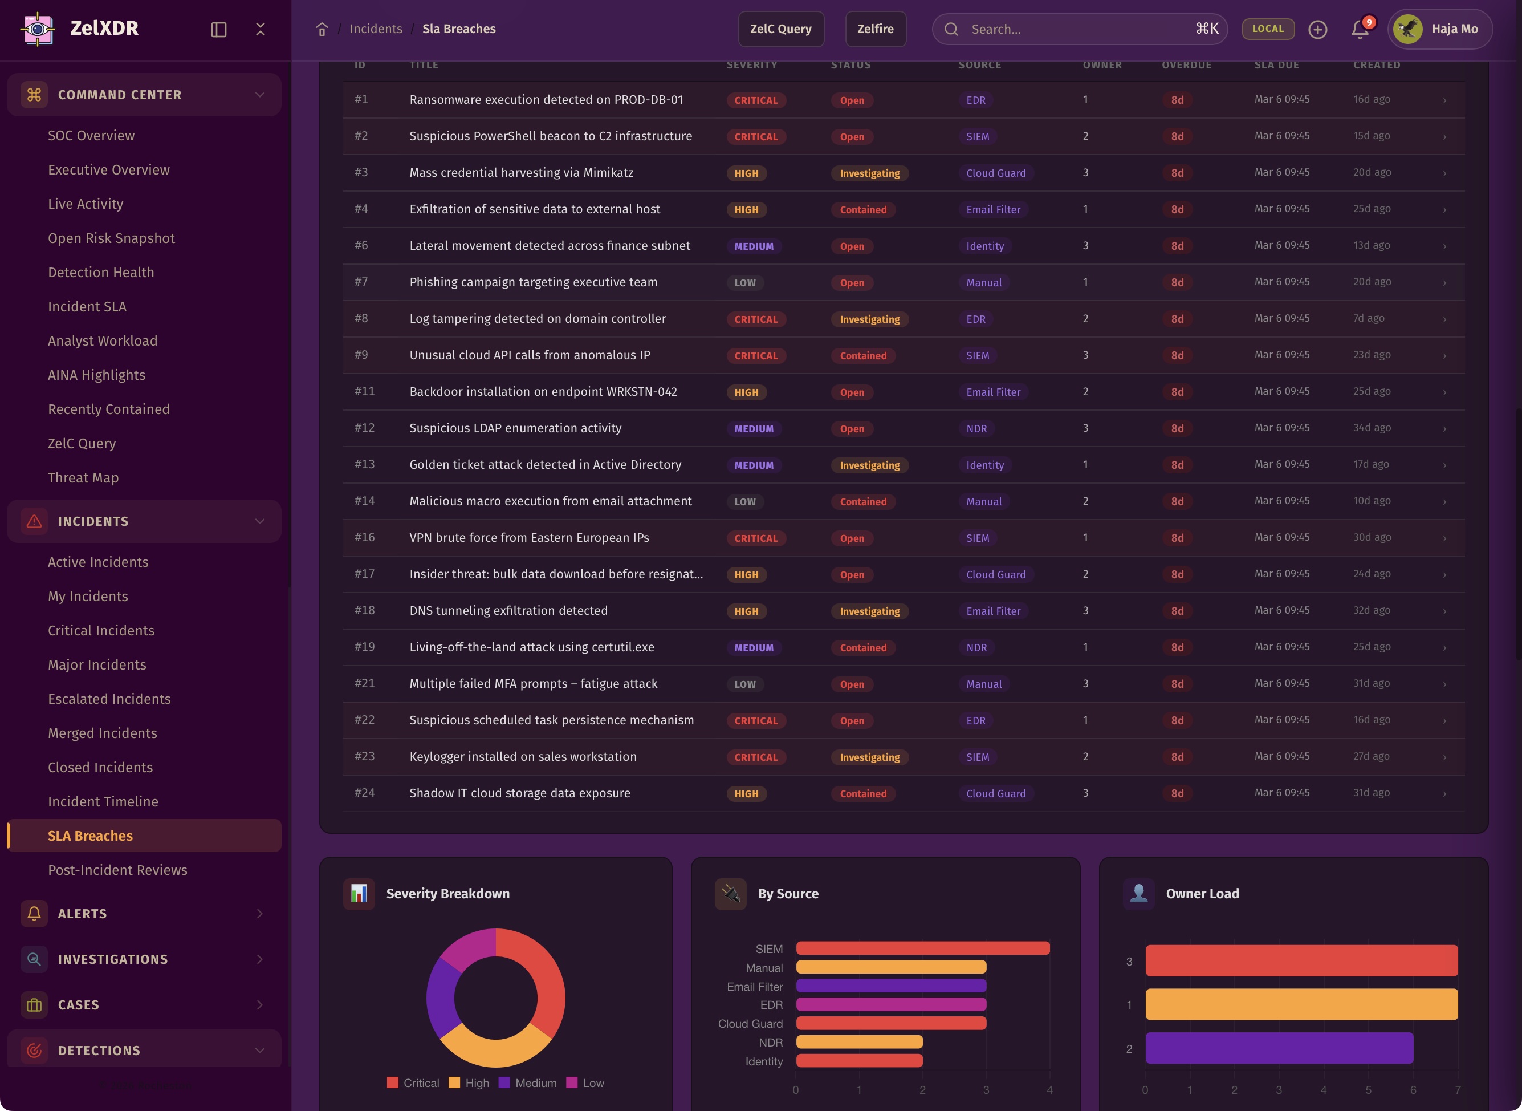The height and width of the screenshot is (1111, 1522).
Task: Click the Incidents warning triangle icon
Action: [34, 521]
